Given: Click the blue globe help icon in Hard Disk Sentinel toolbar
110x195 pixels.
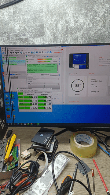Looking at the screenshot, I should click(x=48, y=52).
